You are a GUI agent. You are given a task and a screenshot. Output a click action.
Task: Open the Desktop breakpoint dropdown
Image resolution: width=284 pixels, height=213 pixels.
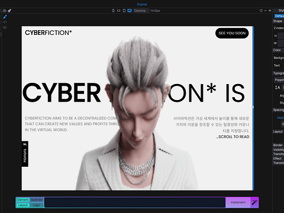(x=140, y=11)
